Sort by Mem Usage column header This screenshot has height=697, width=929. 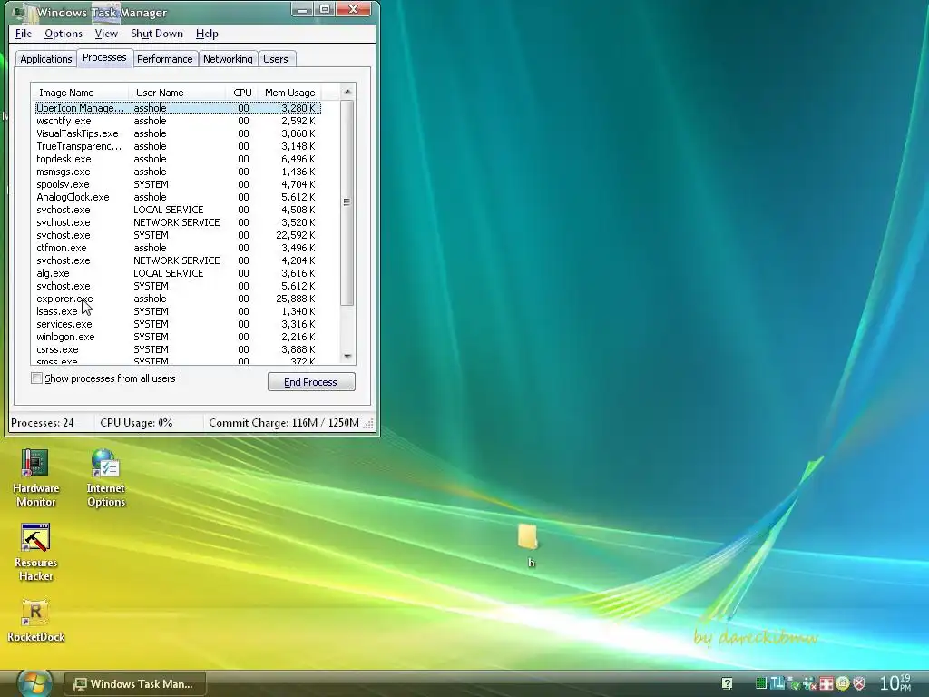click(x=289, y=93)
